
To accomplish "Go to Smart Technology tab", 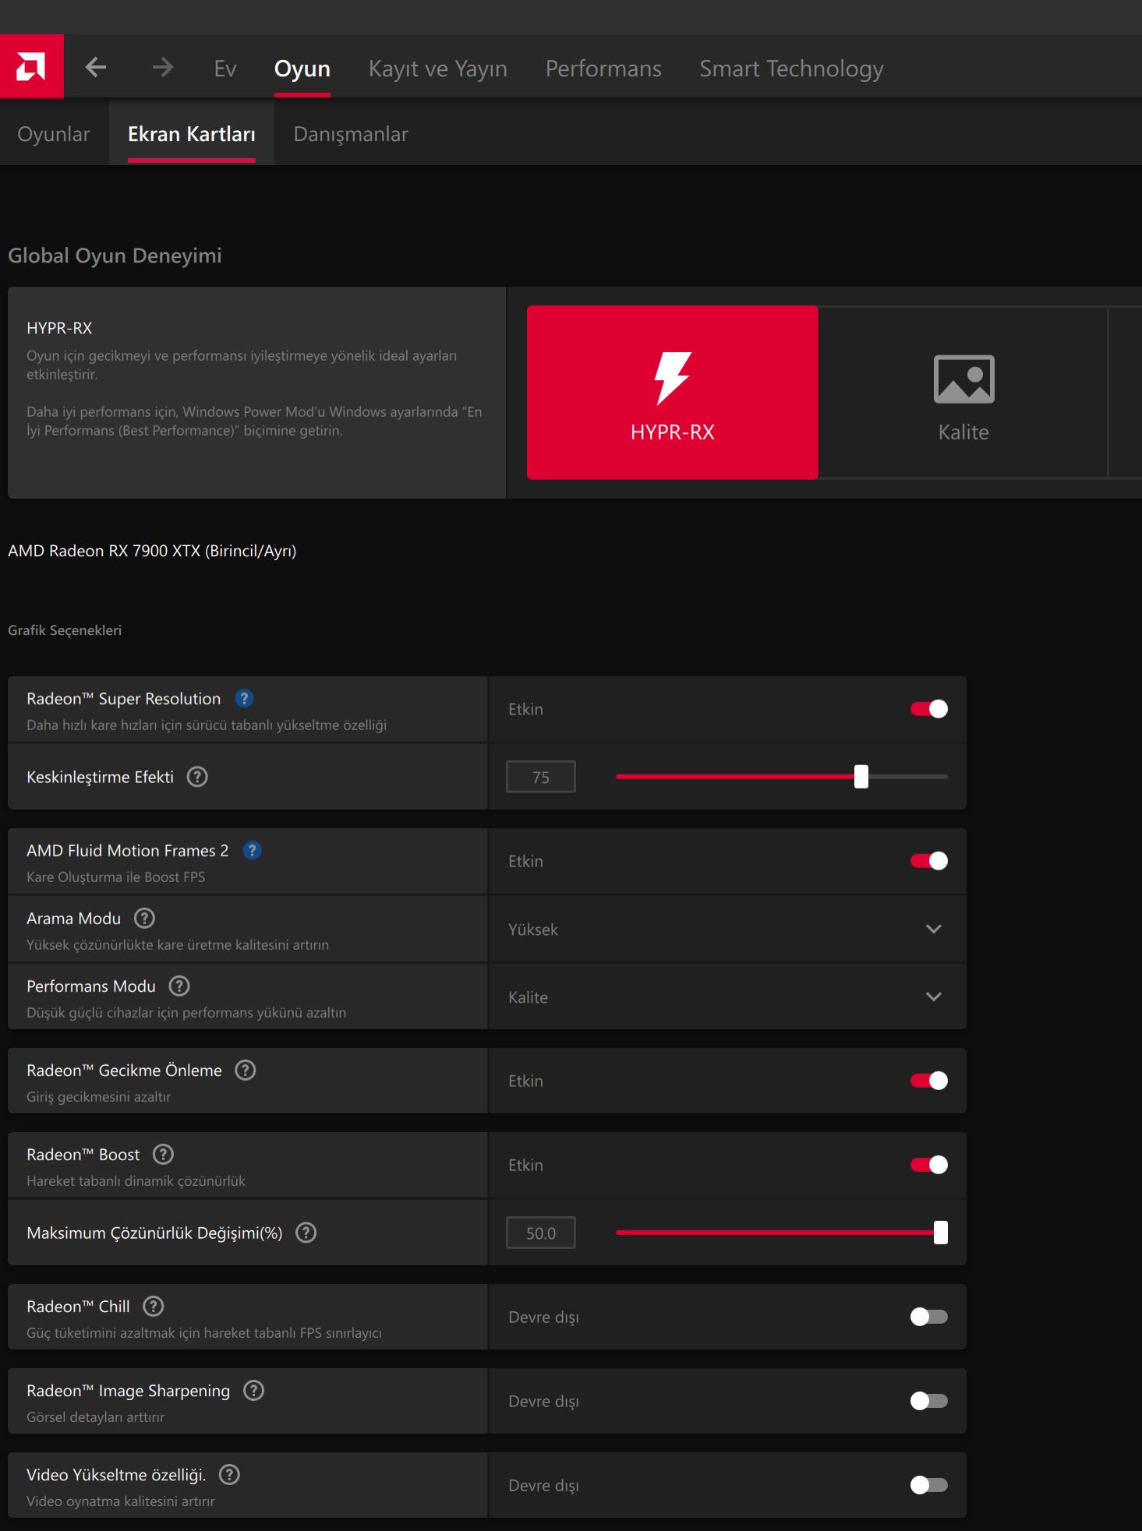I will click(791, 69).
